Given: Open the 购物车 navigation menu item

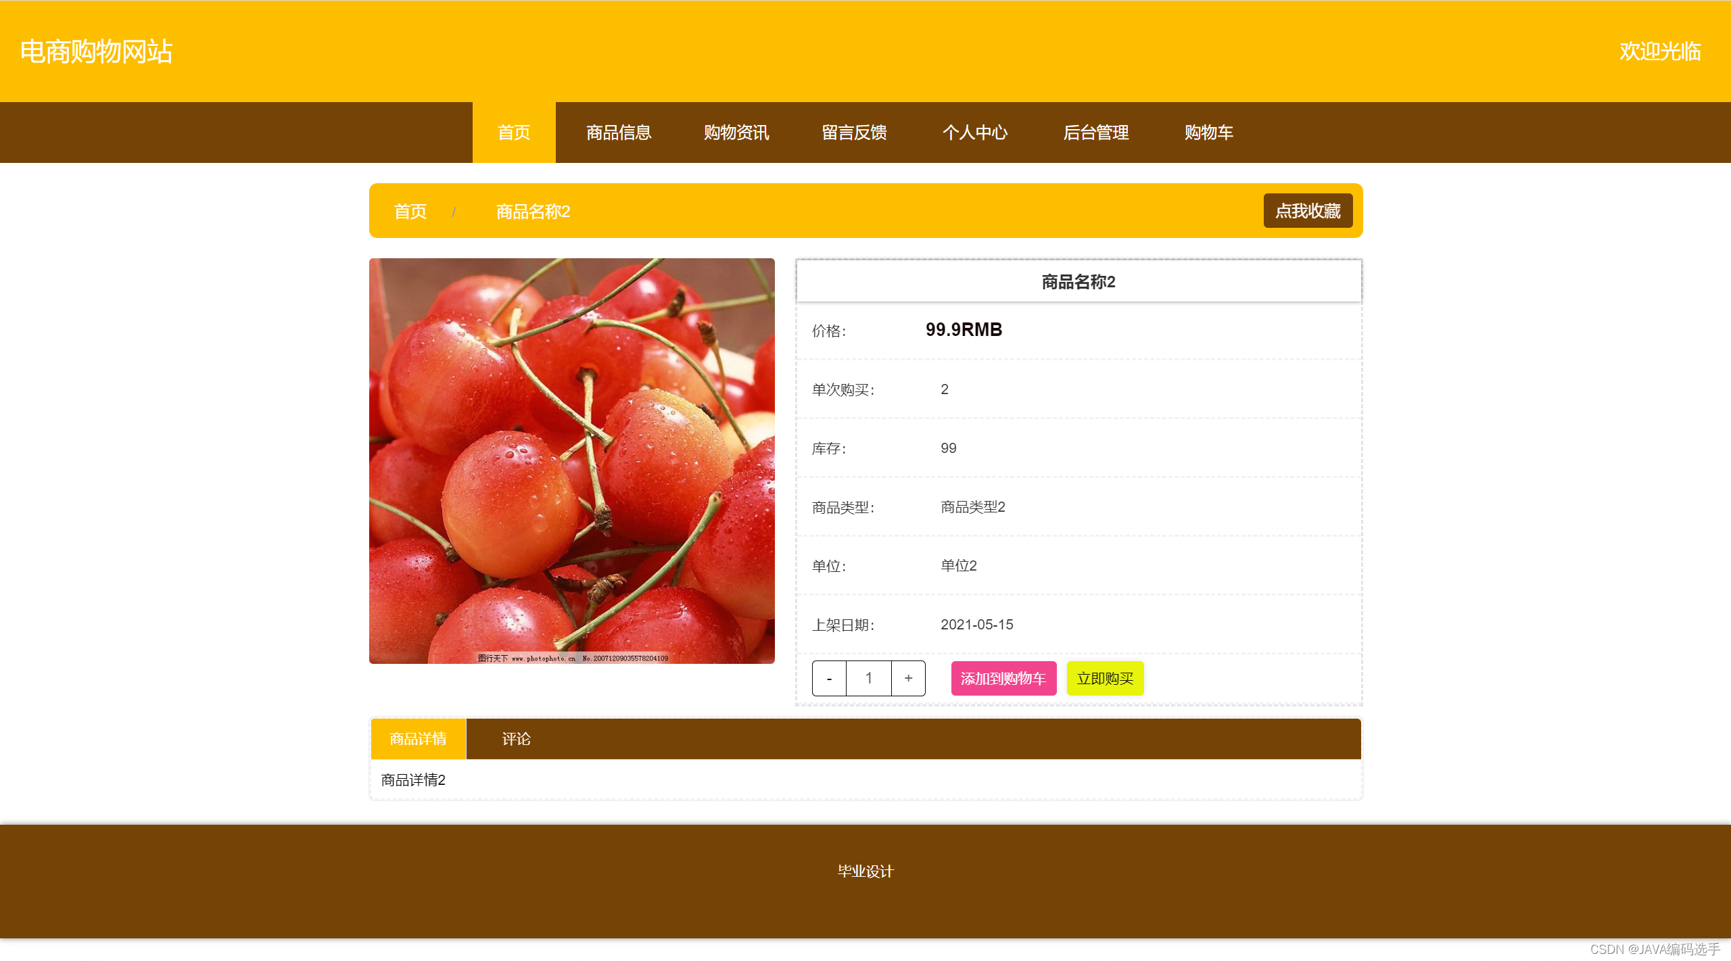Looking at the screenshot, I should pos(1208,133).
